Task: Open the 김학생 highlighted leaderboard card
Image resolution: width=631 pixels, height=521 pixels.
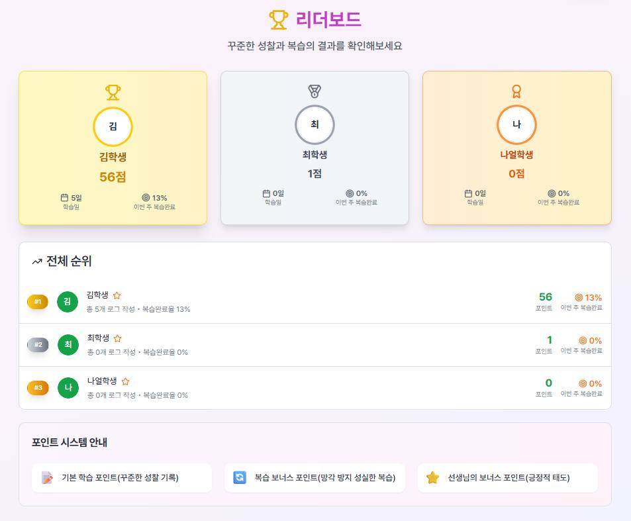Action: (x=113, y=148)
